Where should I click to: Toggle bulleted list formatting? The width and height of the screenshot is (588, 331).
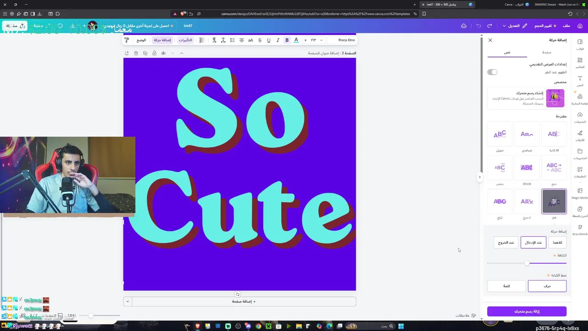tap(232, 40)
